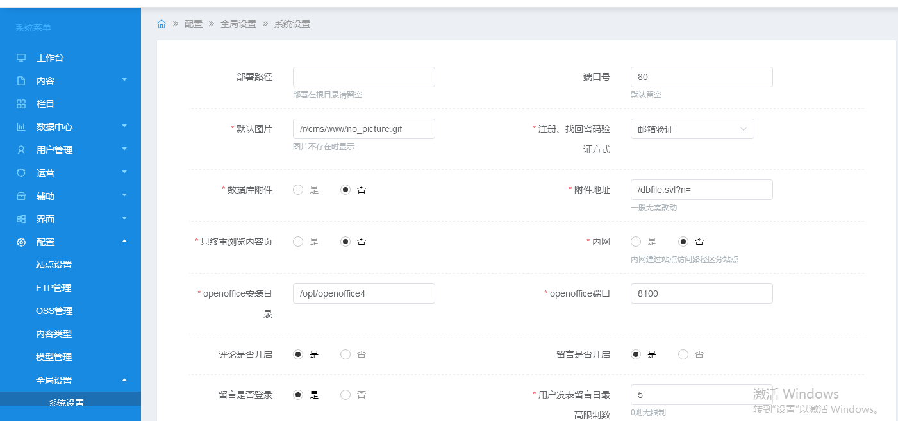Click the 附件地址 input field
Viewport: 898px width, 421px height.
(702, 190)
